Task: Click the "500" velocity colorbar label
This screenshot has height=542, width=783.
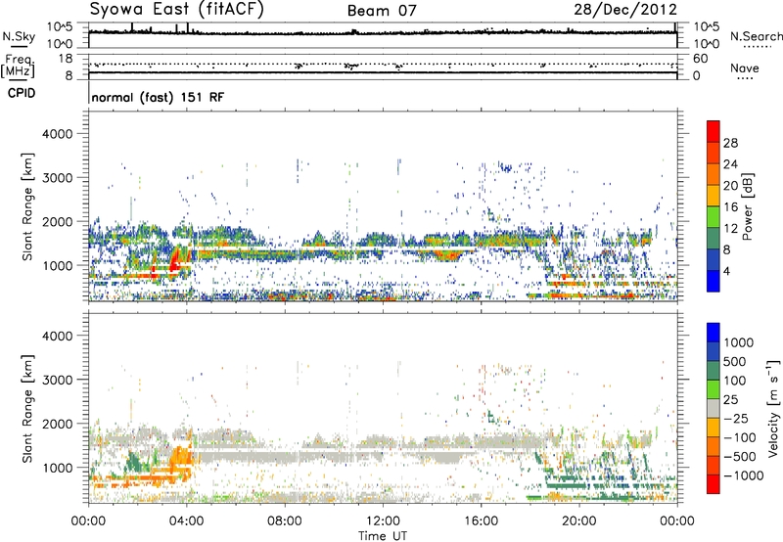Action: coord(737,361)
